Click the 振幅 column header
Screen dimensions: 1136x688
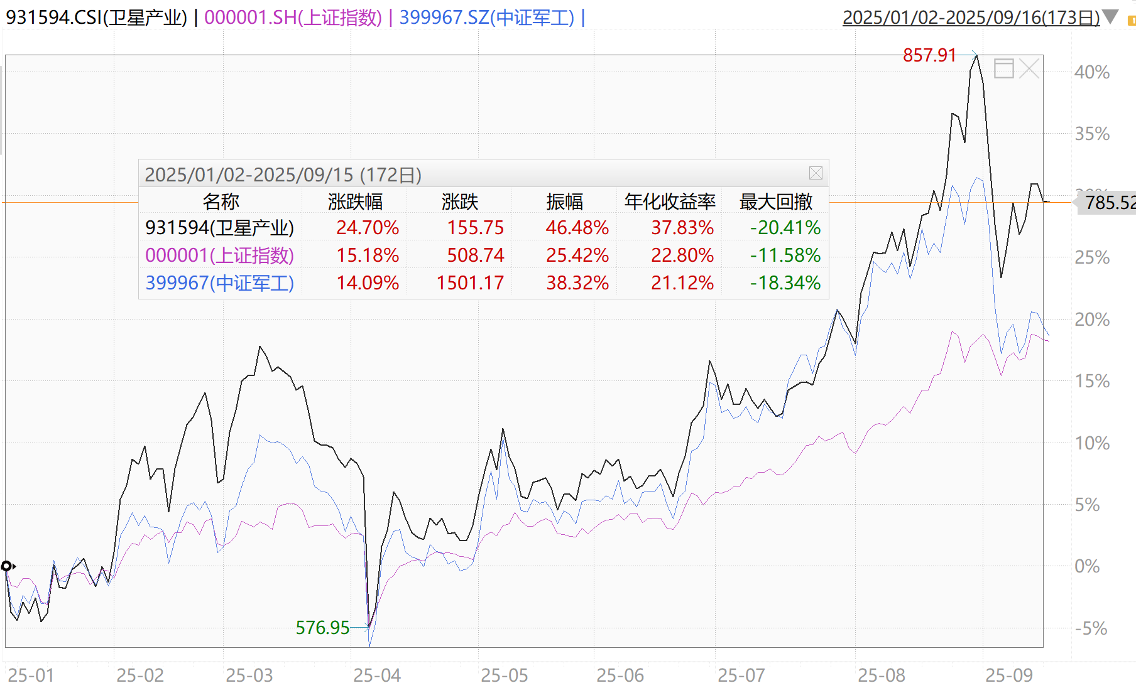pyautogui.click(x=564, y=202)
